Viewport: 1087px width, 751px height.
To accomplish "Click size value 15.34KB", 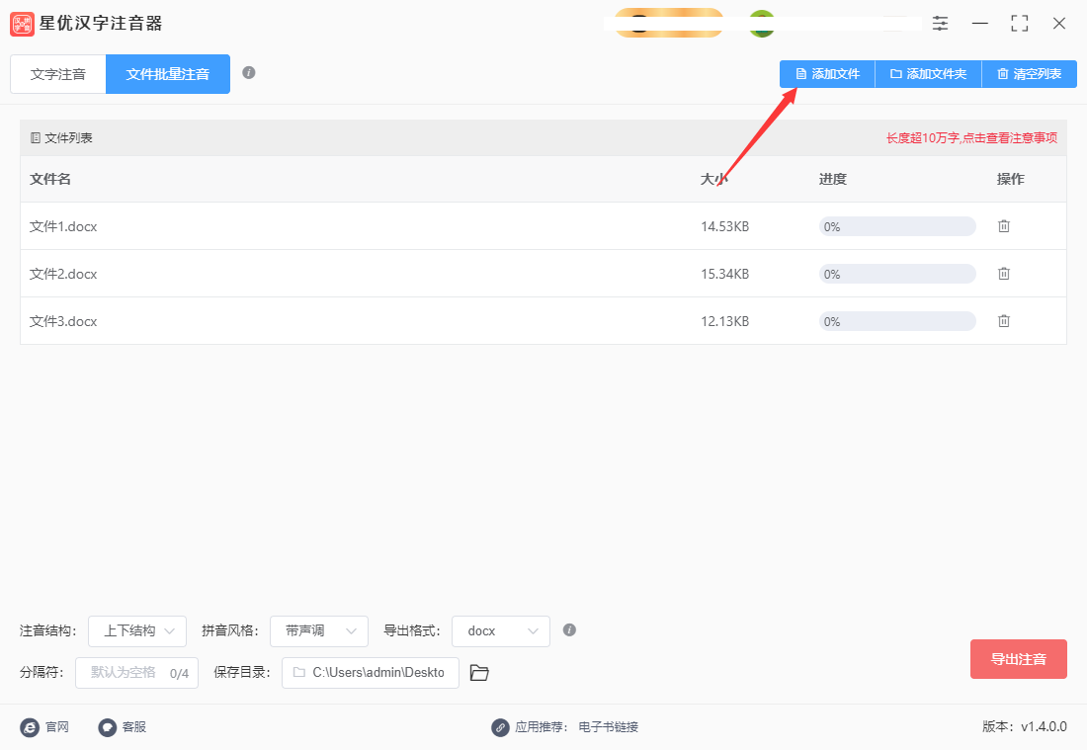I will [x=725, y=274].
